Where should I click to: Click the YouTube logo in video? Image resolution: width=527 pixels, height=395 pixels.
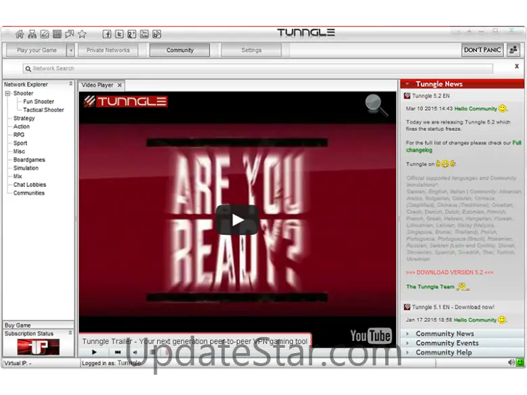(x=371, y=336)
